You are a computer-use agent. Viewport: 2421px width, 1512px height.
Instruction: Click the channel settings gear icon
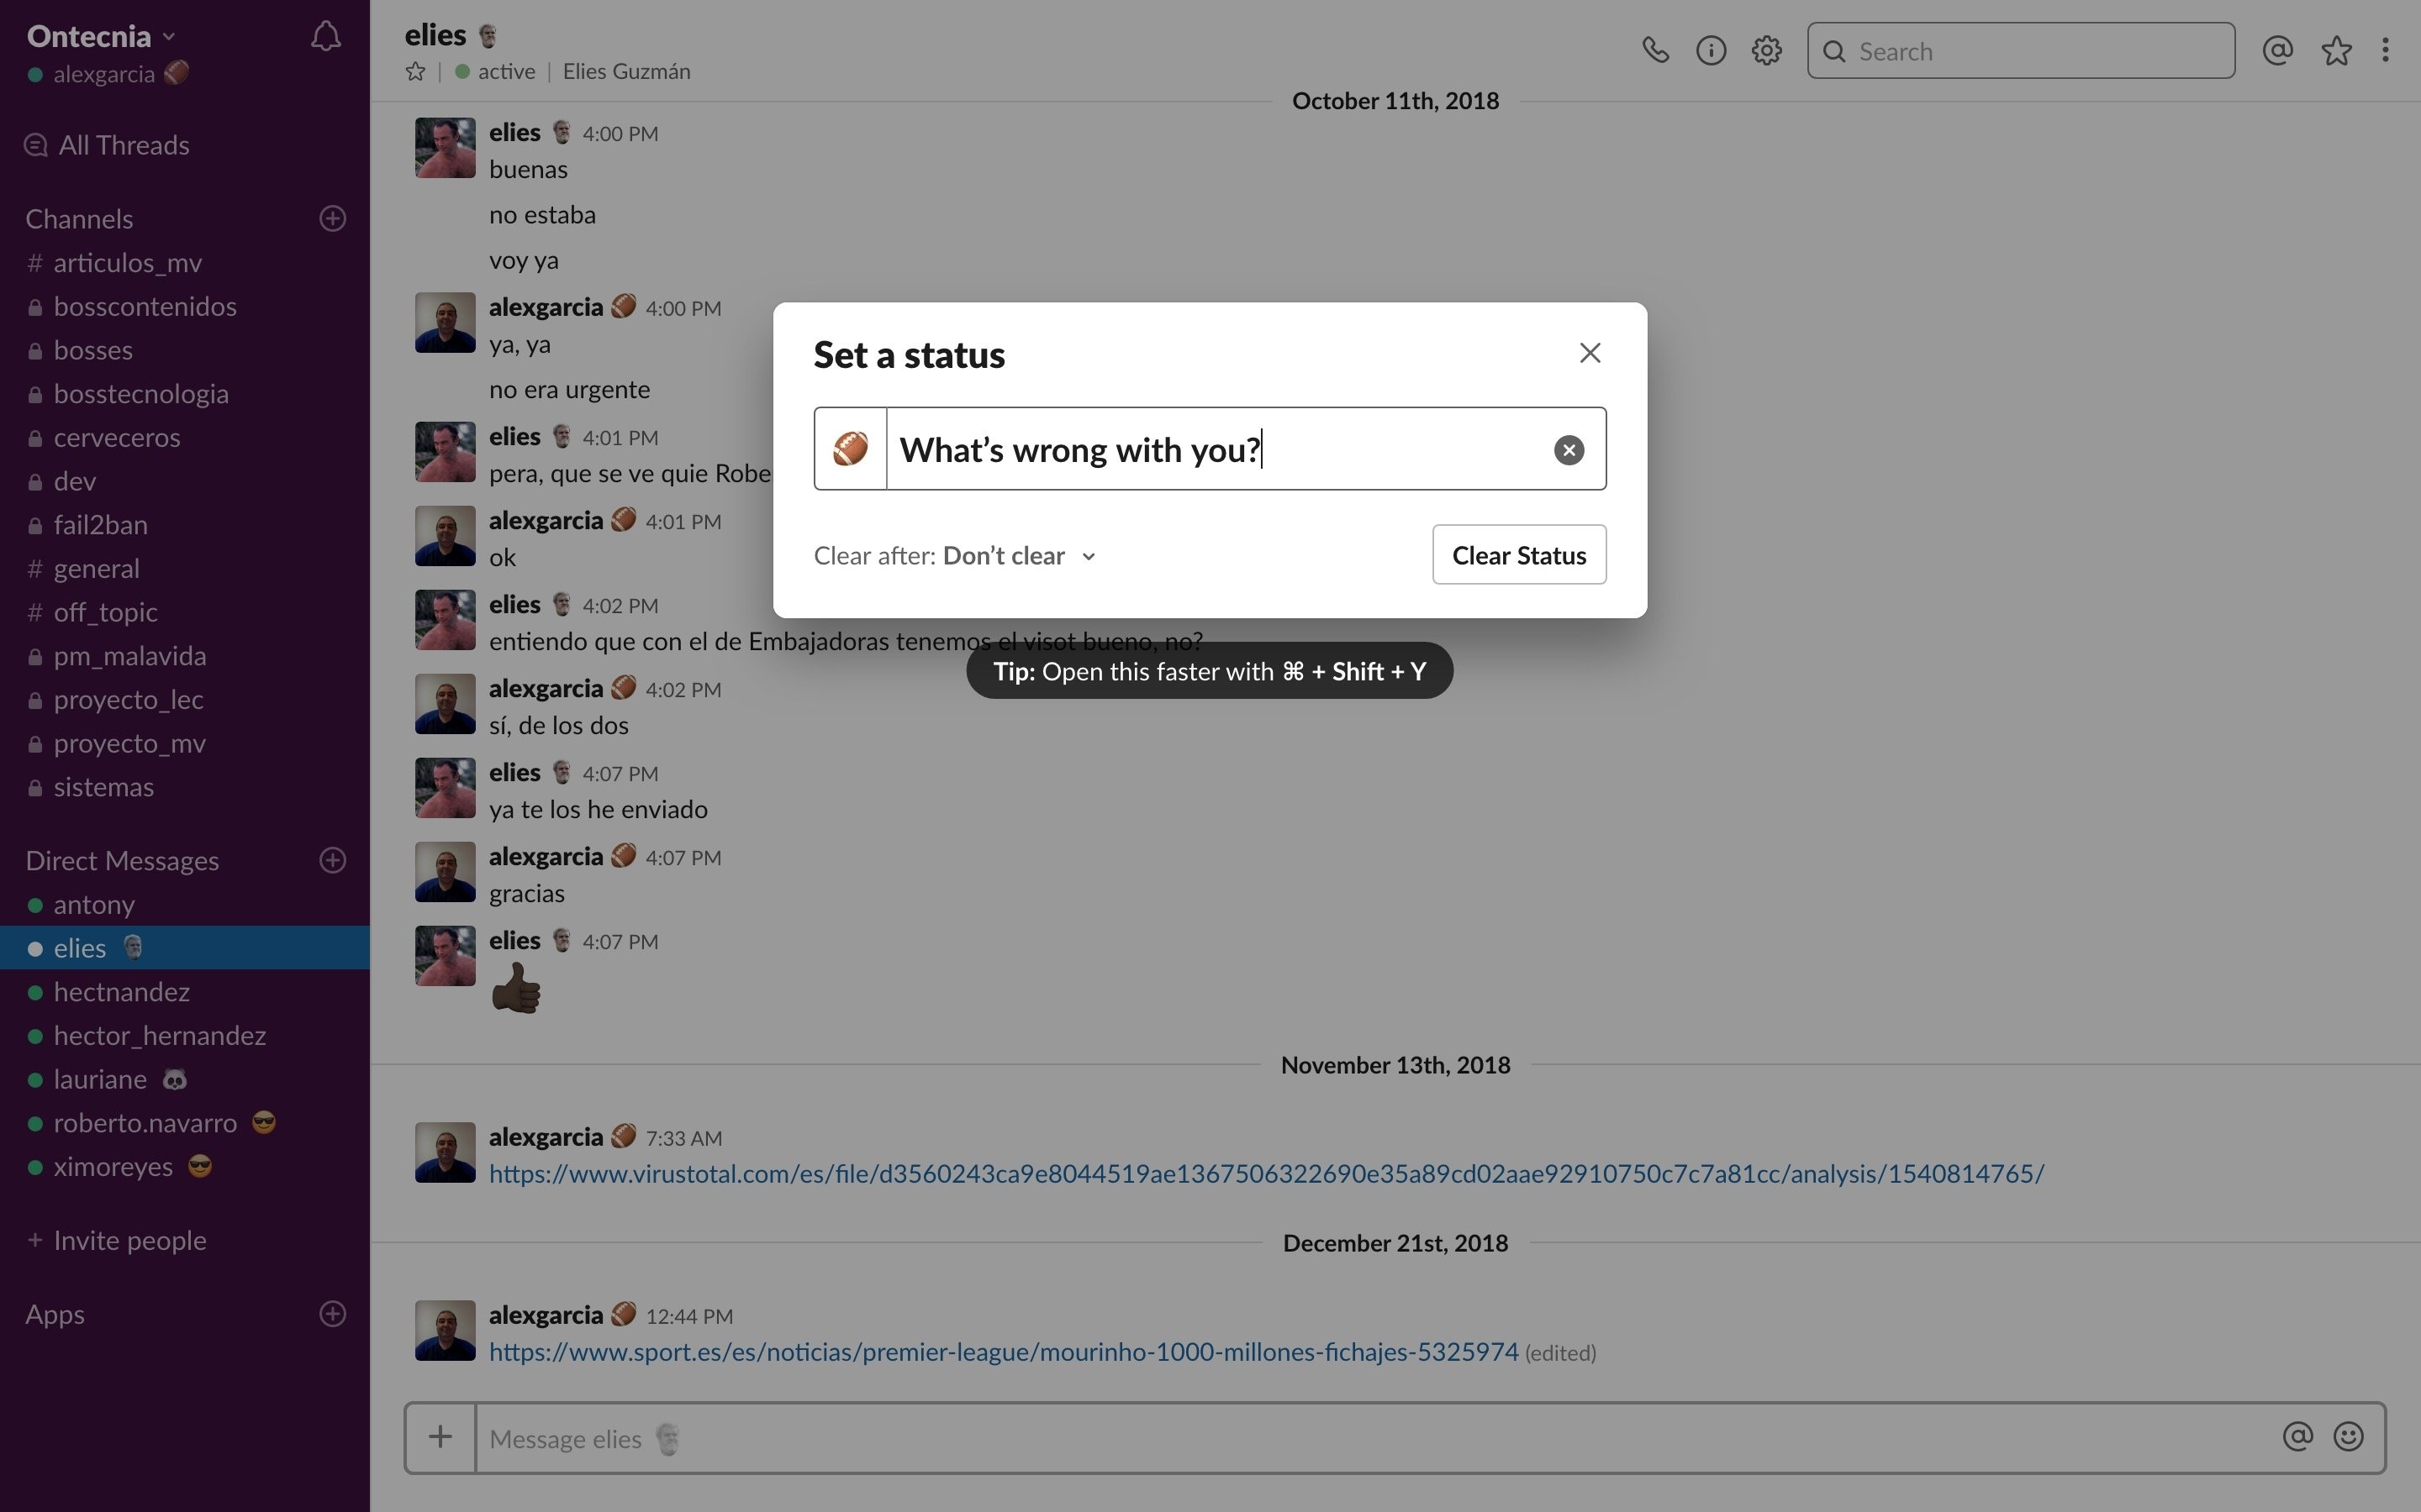click(x=1765, y=49)
